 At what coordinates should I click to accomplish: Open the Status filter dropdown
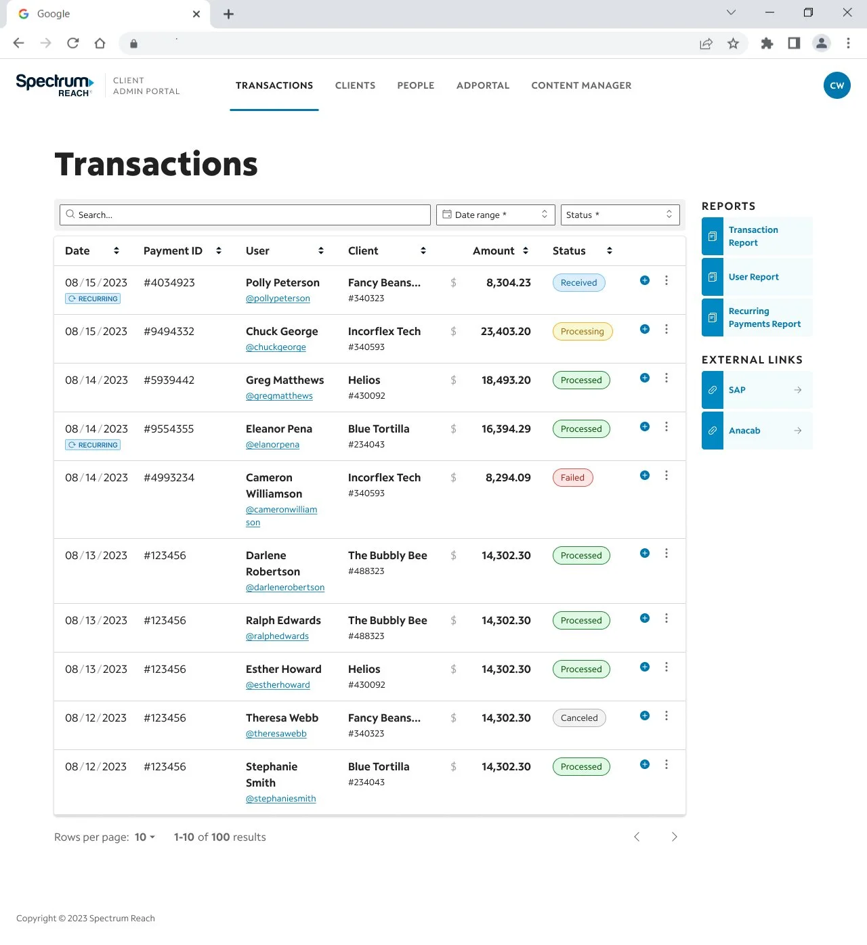pos(620,215)
